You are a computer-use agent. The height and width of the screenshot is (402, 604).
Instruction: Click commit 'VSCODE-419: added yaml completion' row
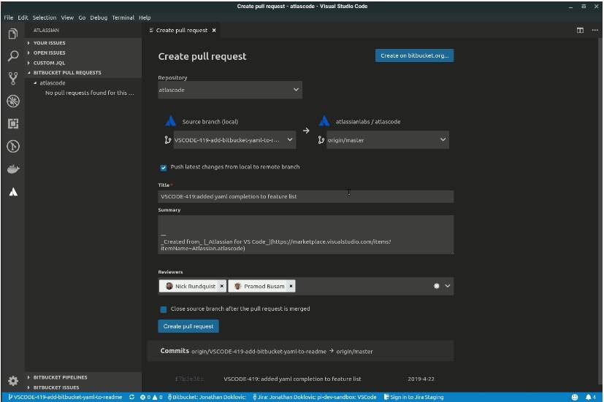pos(292,379)
